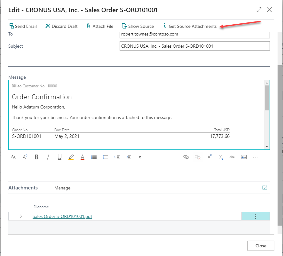Viewport: 283px width, 256px height.
Task: Apply italic formatting
Action: [x=48, y=157]
